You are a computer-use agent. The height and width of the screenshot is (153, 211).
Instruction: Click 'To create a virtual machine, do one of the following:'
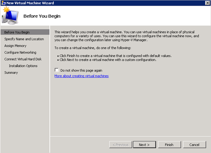(x=93, y=48)
